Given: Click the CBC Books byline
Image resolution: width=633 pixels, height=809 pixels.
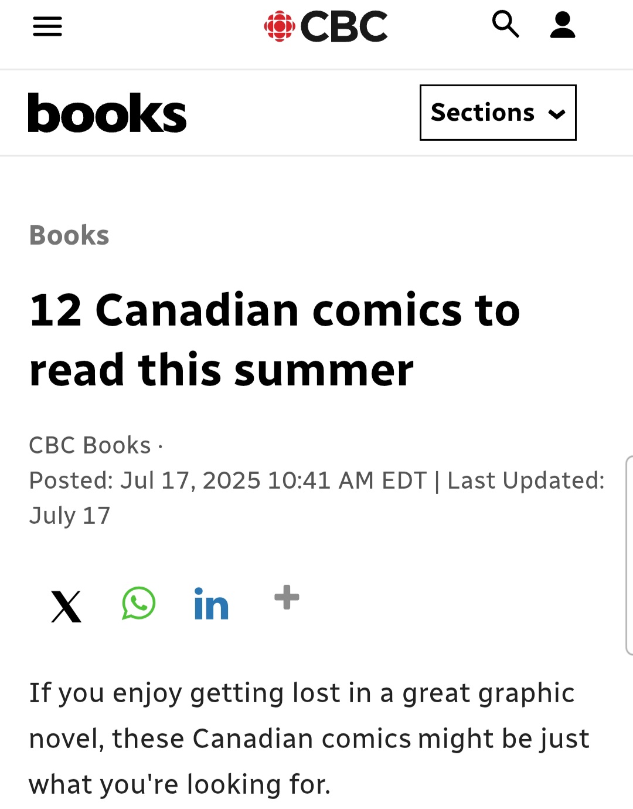Looking at the screenshot, I should point(90,445).
